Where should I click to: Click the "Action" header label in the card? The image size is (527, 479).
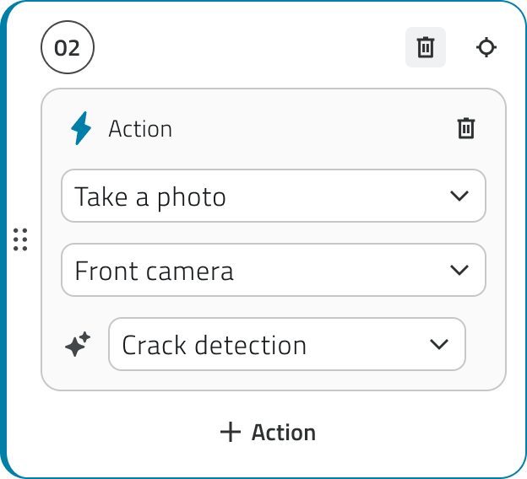140,129
